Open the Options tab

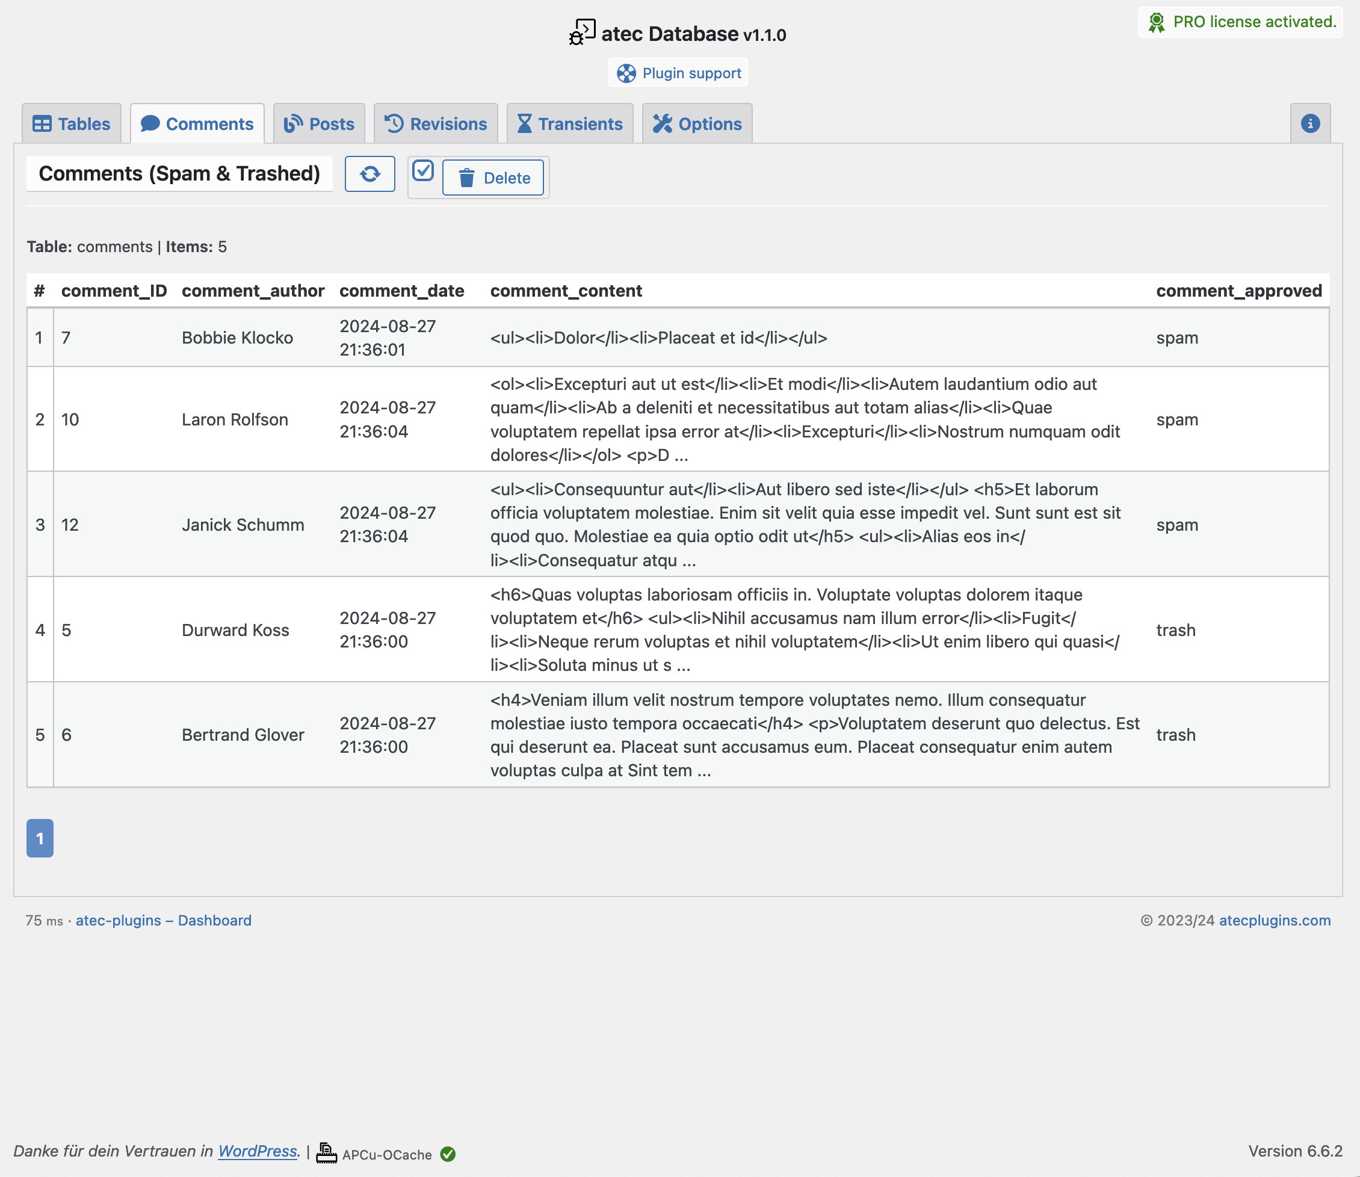pyautogui.click(x=697, y=123)
